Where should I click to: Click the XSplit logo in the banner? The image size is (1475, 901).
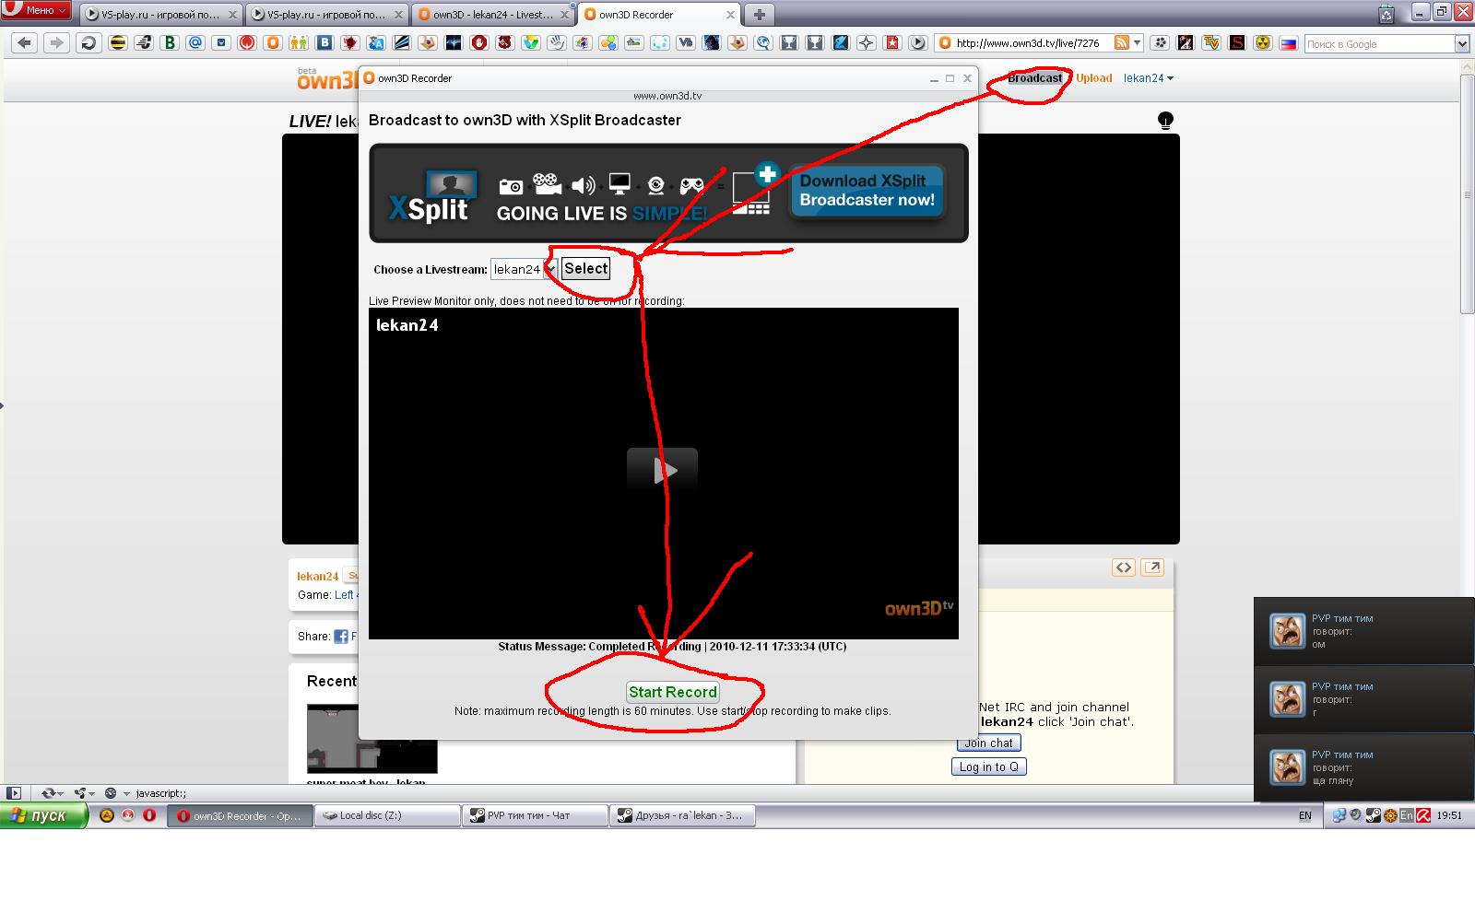pyautogui.click(x=432, y=194)
